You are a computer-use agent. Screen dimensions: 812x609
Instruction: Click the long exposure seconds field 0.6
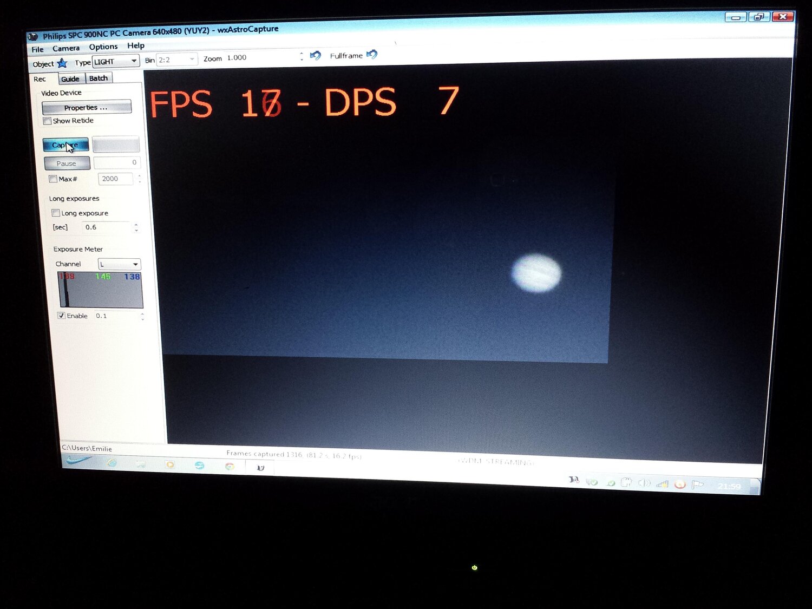pos(106,227)
